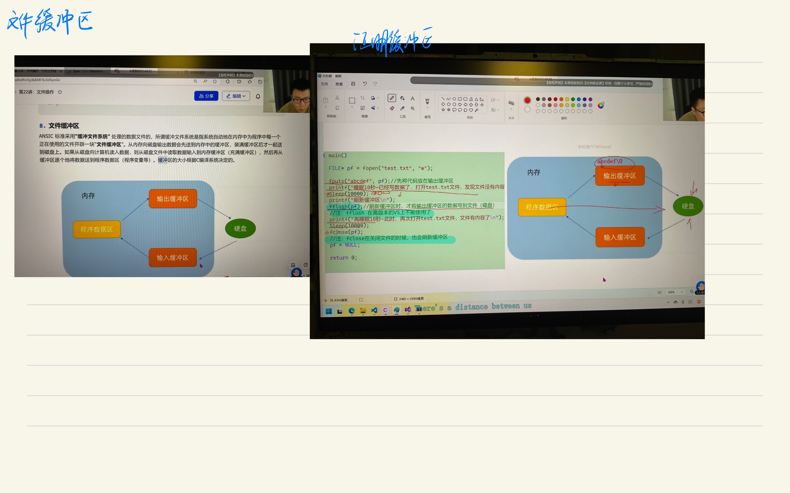Click the Undo icon in Paint
Image resolution: width=790 pixels, height=493 pixels.
click(365, 84)
